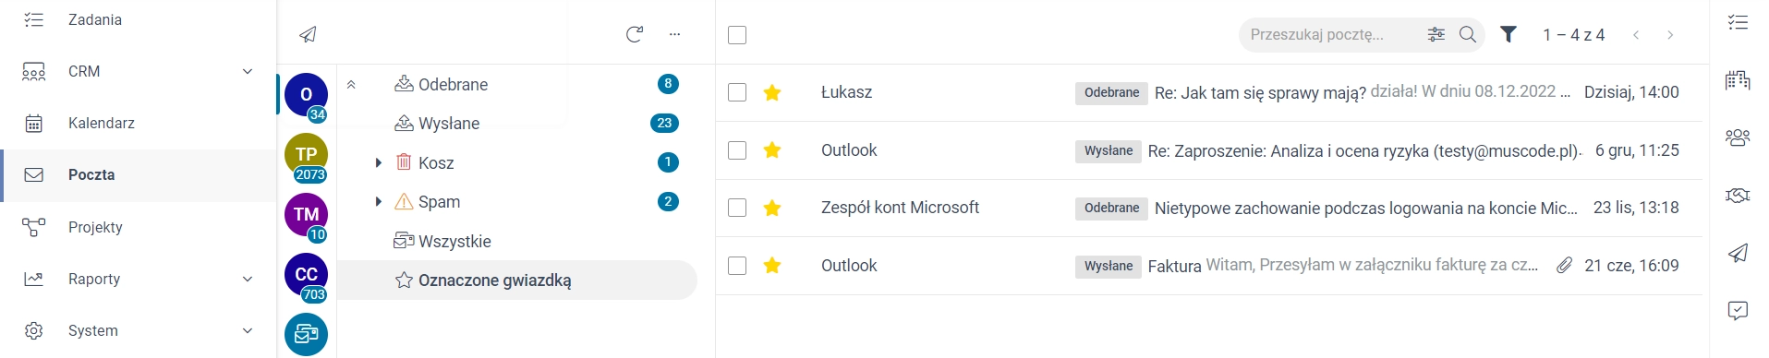Expand the Kosz folder tree
This screenshot has width=1769, height=358.
378,162
